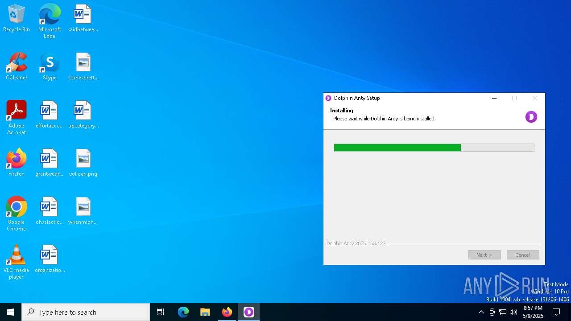
Task: Select whenmigh image file icon
Action: point(83,211)
